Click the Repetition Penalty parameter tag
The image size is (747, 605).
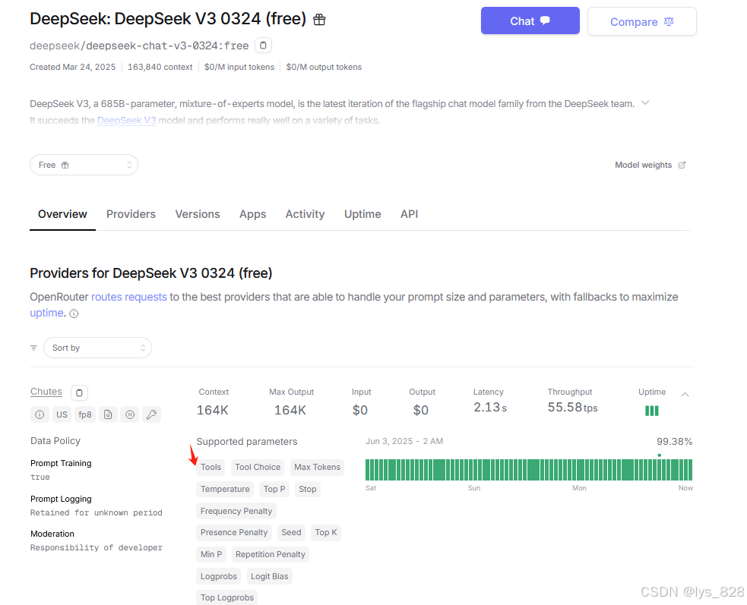[270, 554]
